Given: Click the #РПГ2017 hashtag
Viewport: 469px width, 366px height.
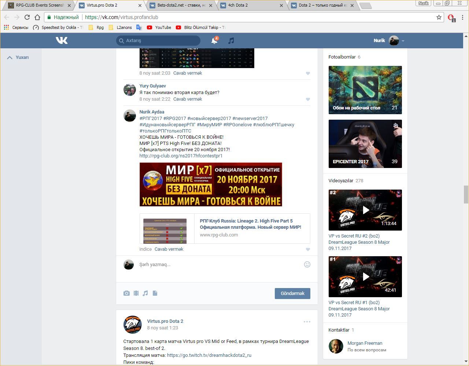Looking at the screenshot, I should click(151, 119).
